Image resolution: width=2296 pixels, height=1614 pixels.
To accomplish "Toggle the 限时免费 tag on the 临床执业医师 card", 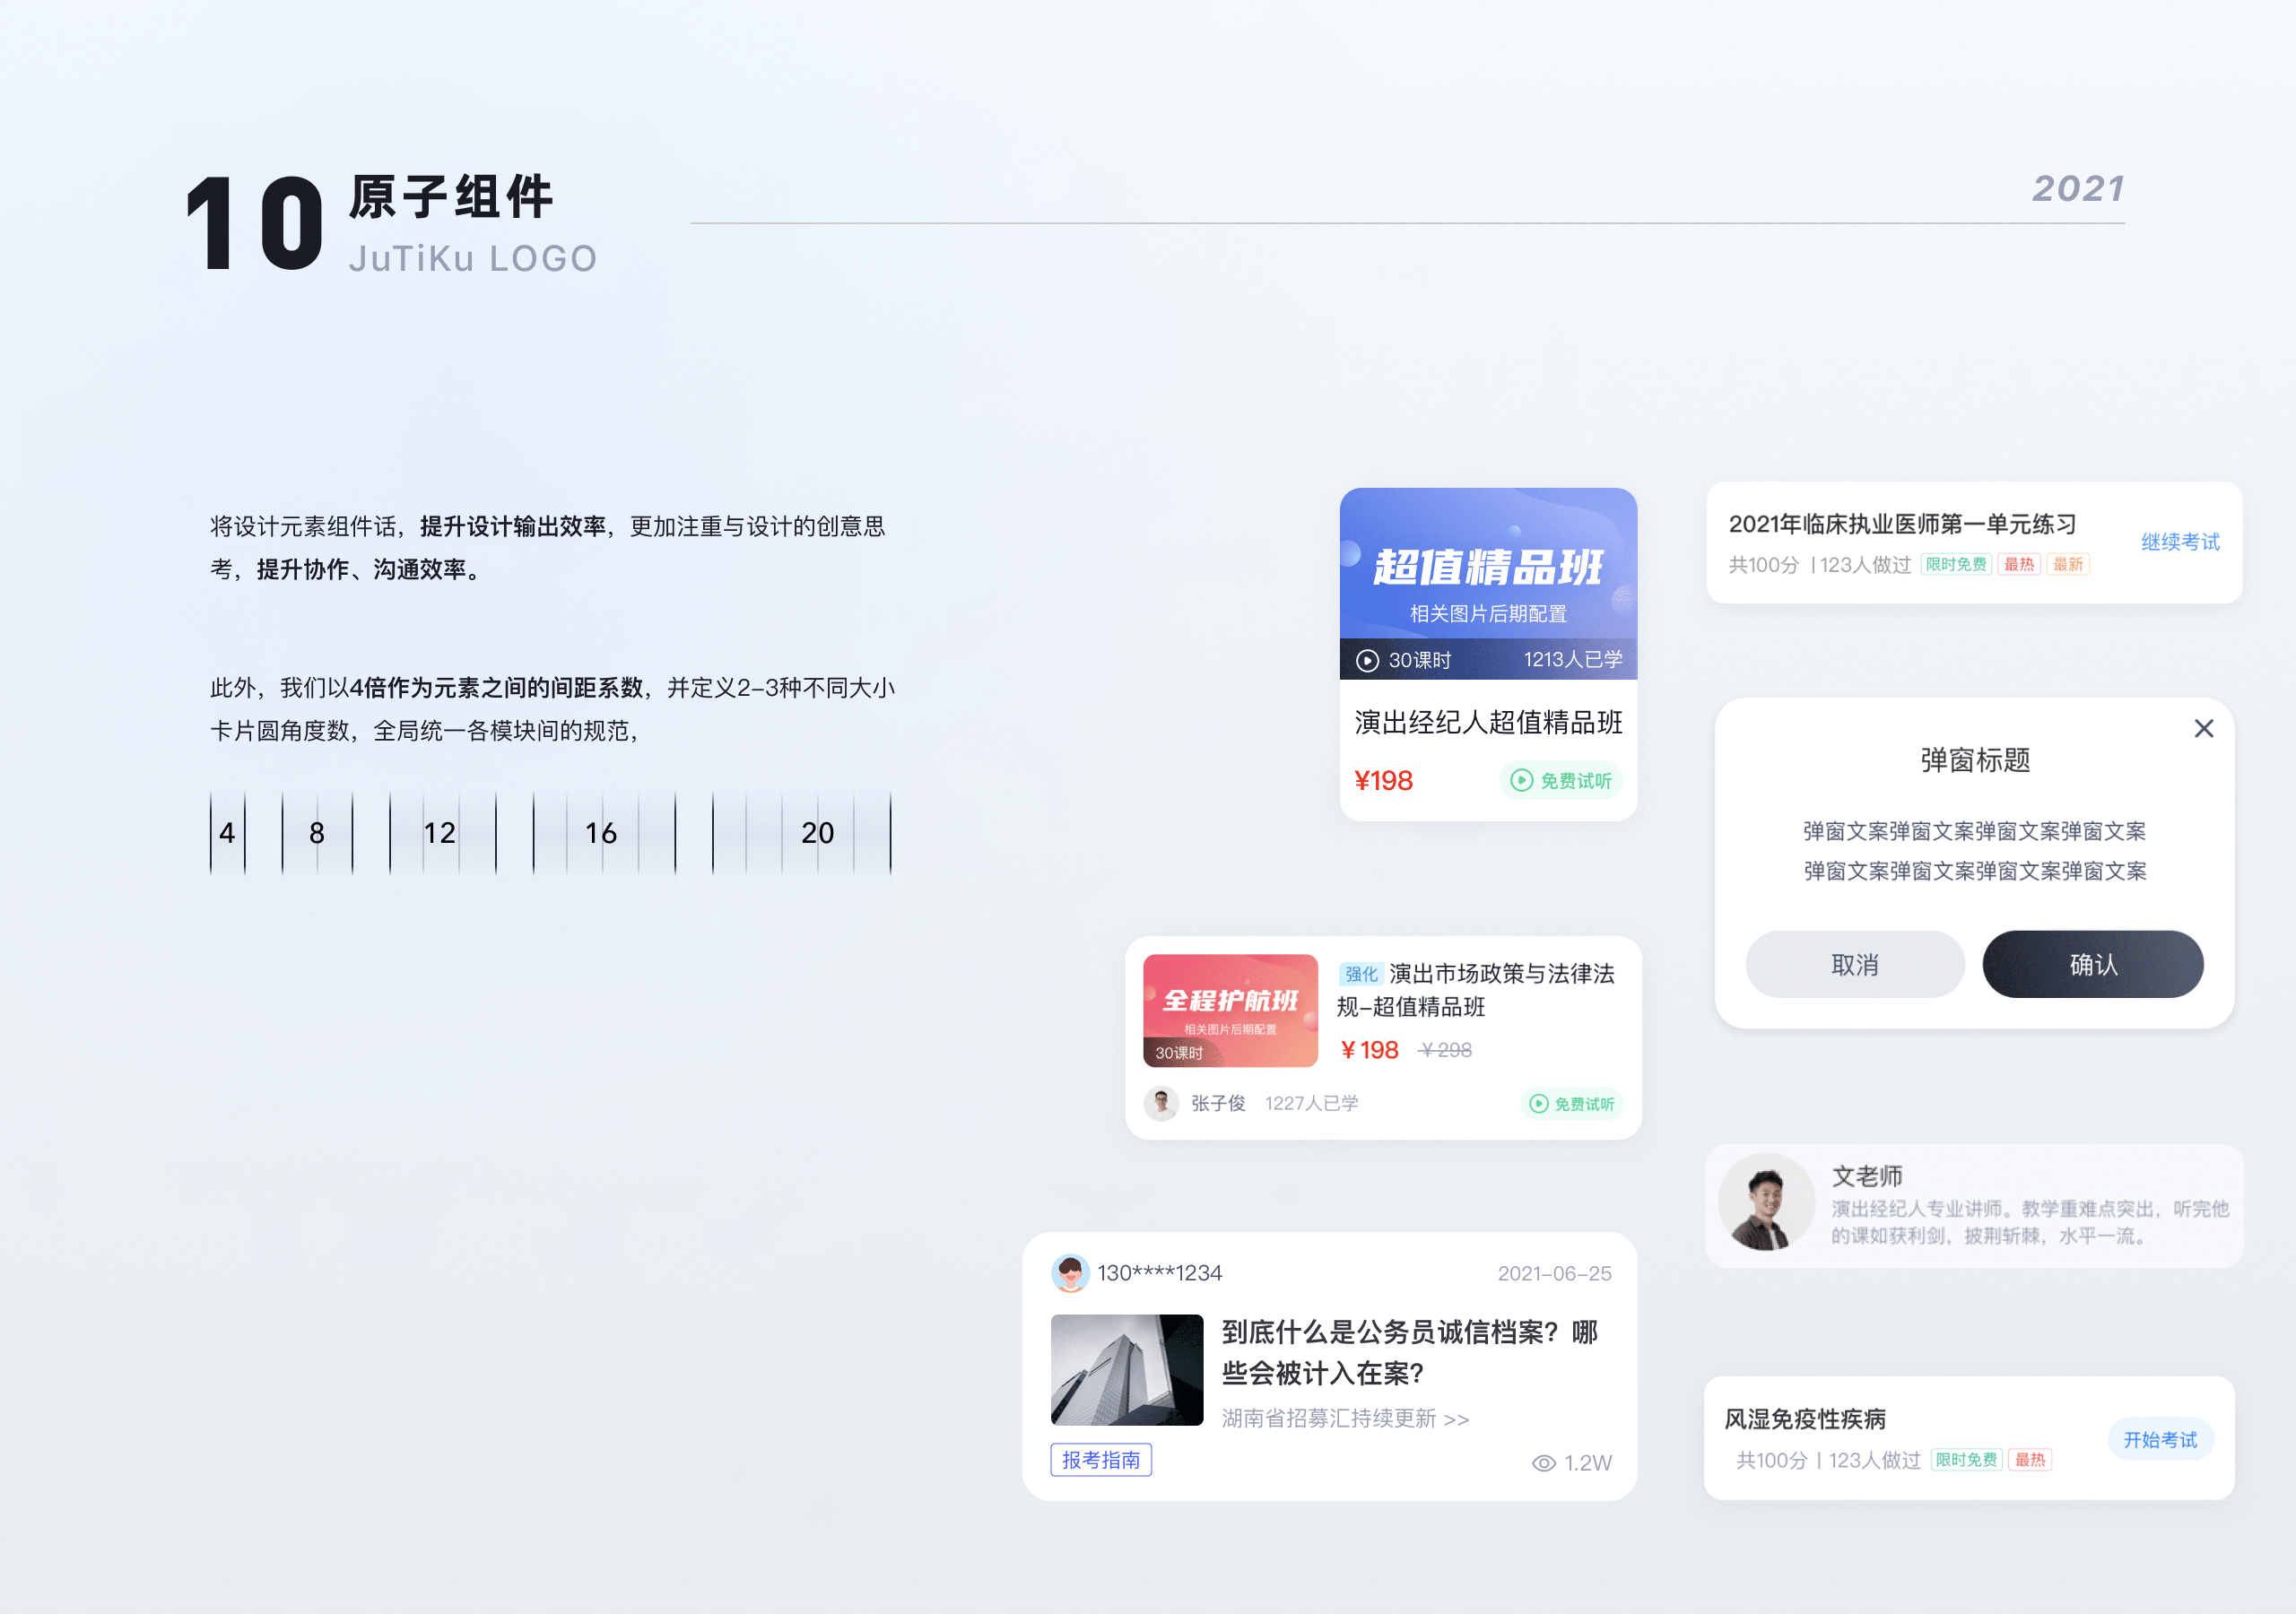I will tap(1956, 563).
